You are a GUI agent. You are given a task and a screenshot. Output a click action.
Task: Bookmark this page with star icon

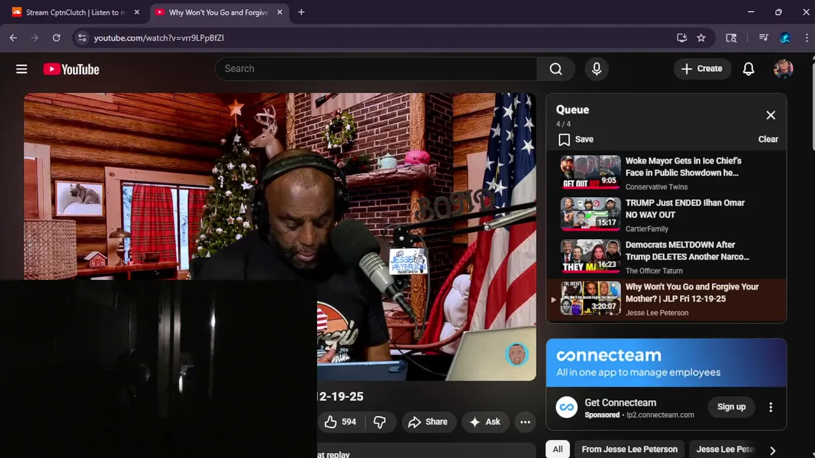pyautogui.click(x=701, y=38)
